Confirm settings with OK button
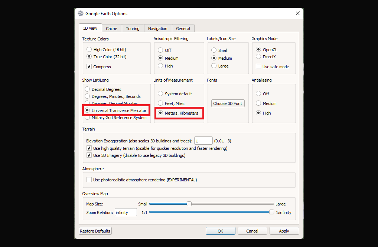The image size is (378, 247). coord(220,231)
